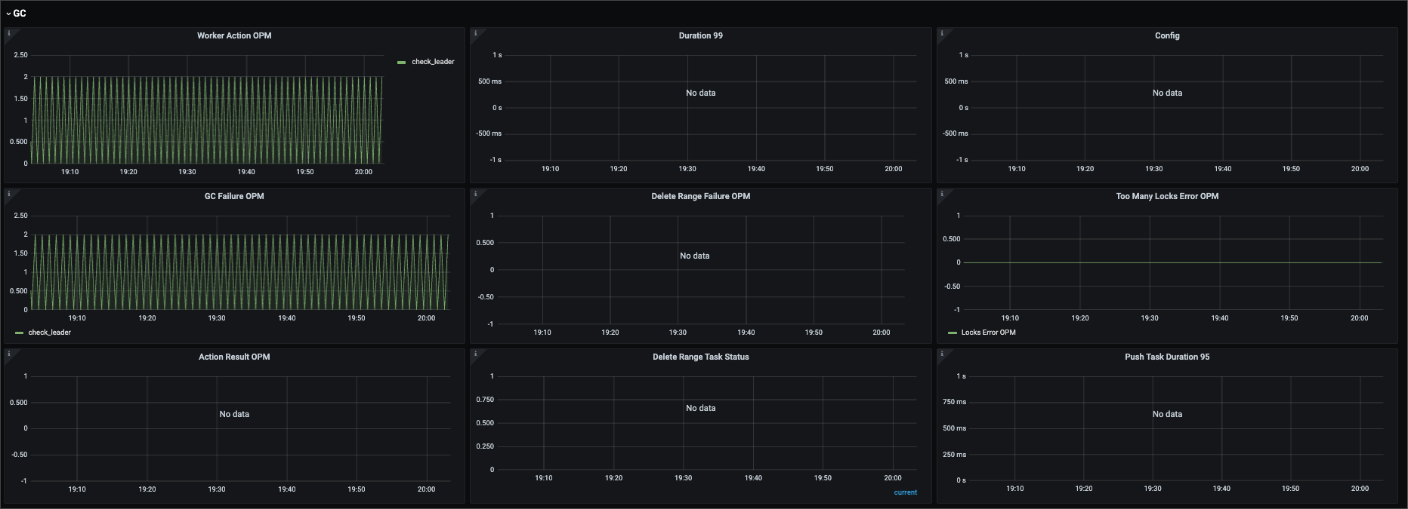1408x509 pixels.
Task: Click the 'current' legend column header
Action: pyautogui.click(x=905, y=492)
